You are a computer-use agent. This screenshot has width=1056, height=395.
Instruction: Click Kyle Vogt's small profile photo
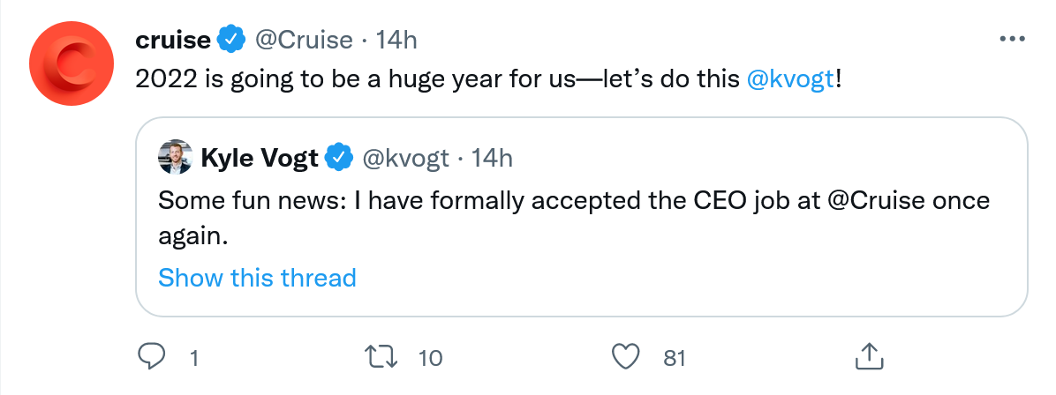pyautogui.click(x=175, y=157)
